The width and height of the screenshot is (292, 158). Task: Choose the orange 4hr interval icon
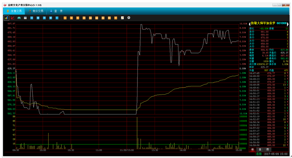tap(109, 18)
